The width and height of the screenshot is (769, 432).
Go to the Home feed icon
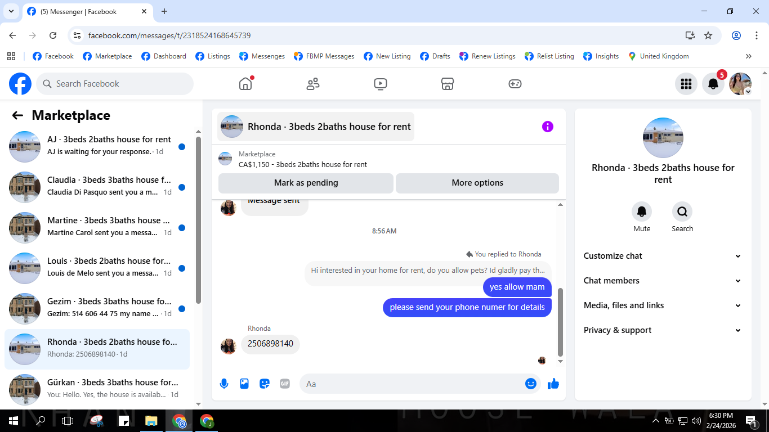[x=245, y=84]
